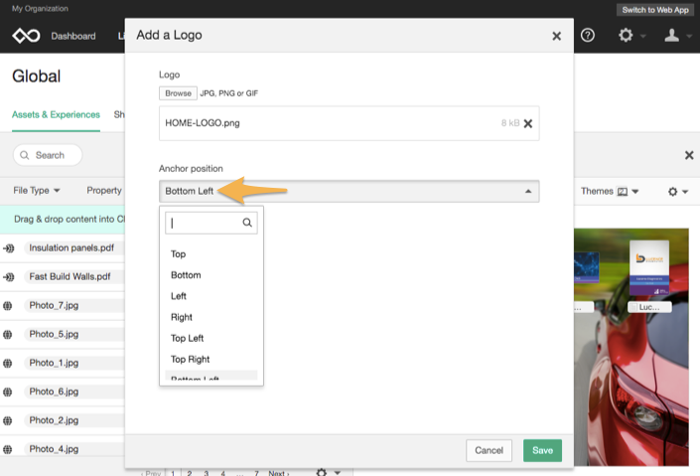Open the Property filter dropdown

(x=104, y=191)
